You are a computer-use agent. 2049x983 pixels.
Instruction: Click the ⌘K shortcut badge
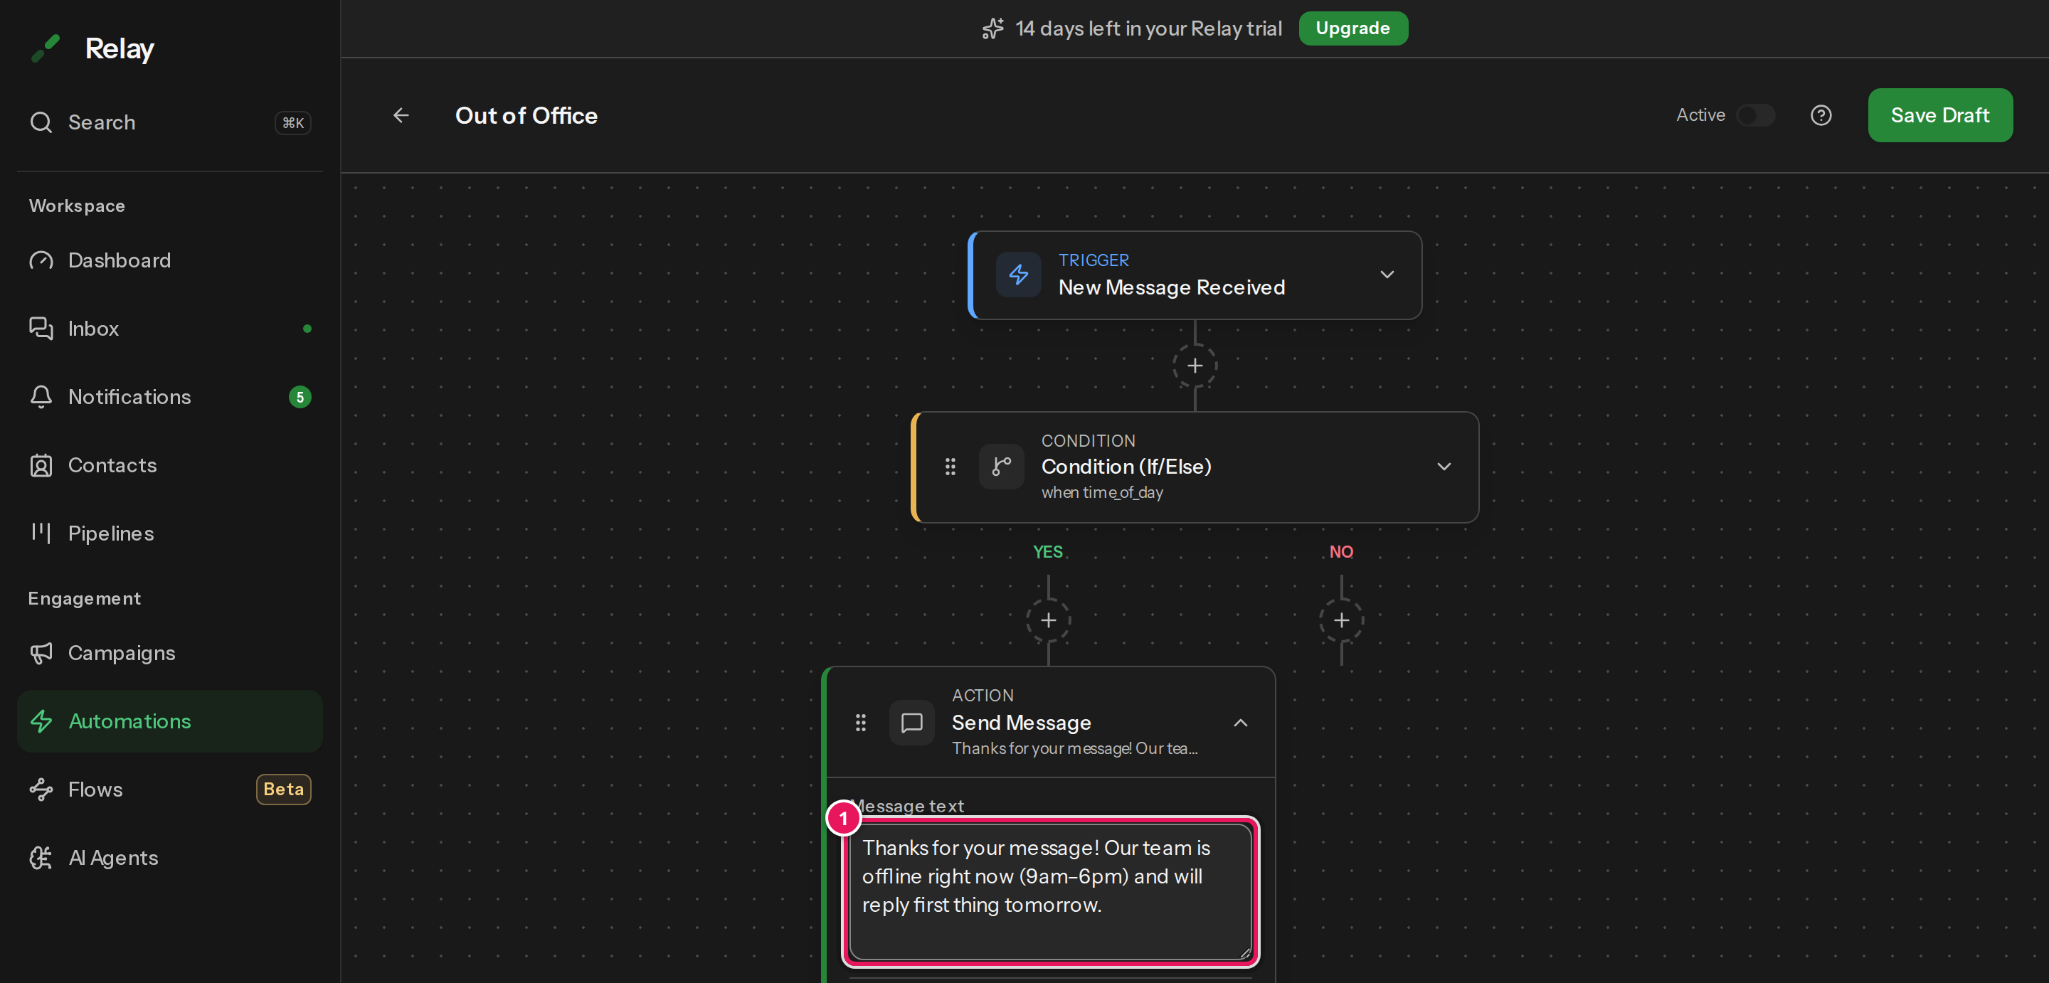click(x=292, y=122)
